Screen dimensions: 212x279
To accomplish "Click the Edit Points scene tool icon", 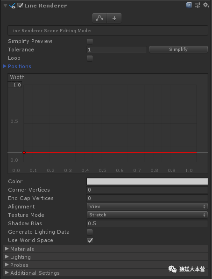I will point(99,18).
